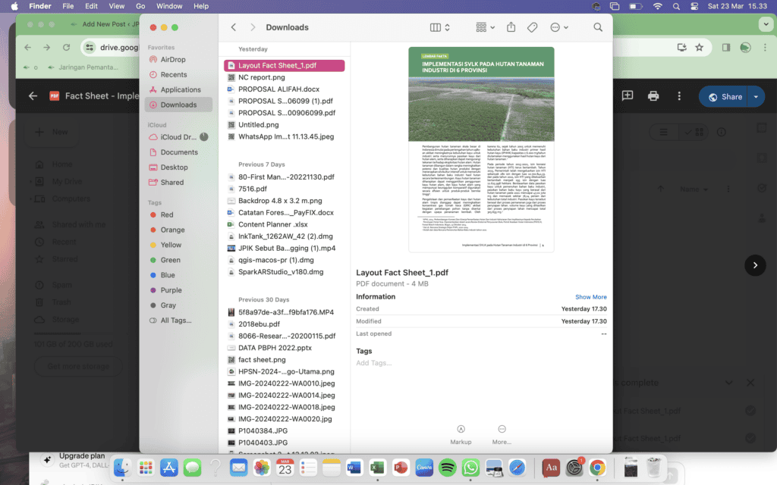Go to next file in Drive viewer

coord(755,265)
